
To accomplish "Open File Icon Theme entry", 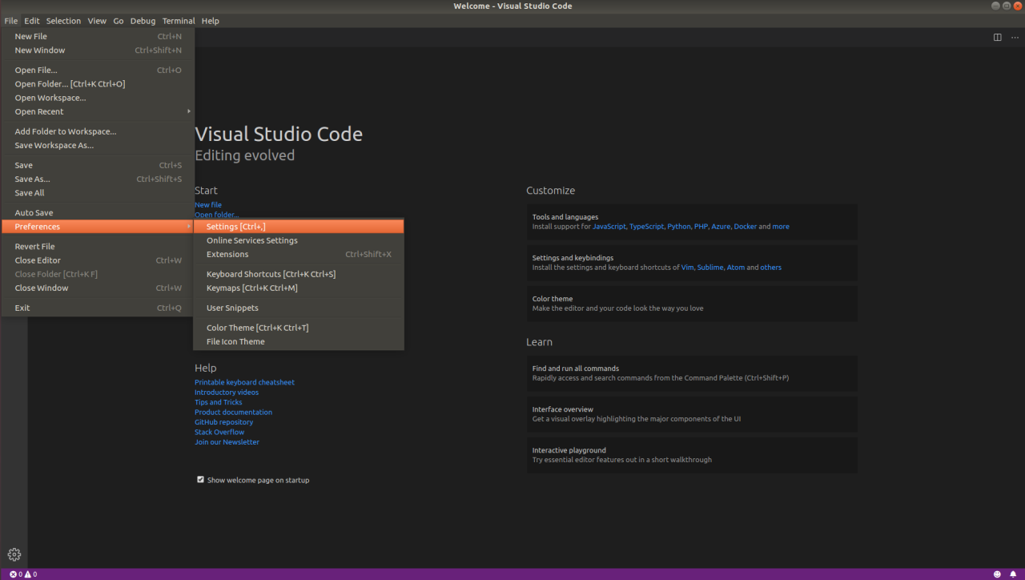I will coord(299,341).
